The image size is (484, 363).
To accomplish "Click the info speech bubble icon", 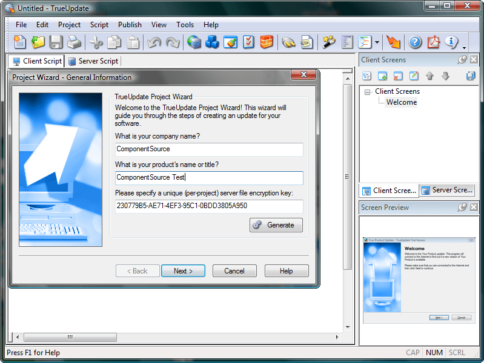I will coord(451,42).
